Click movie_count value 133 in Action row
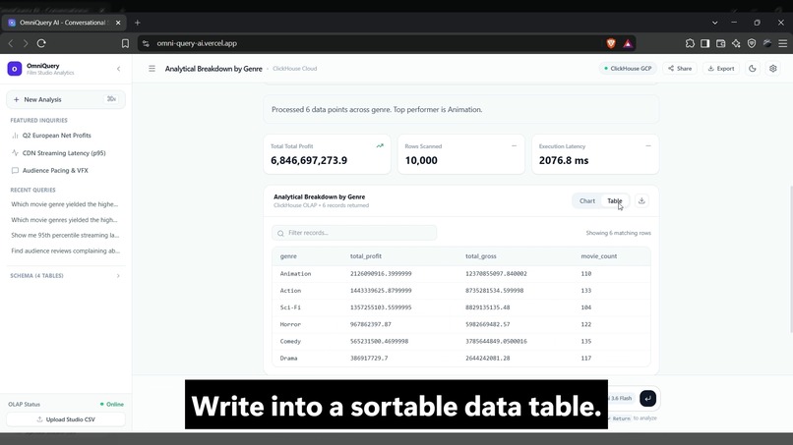The height and width of the screenshot is (445, 793). click(586, 291)
